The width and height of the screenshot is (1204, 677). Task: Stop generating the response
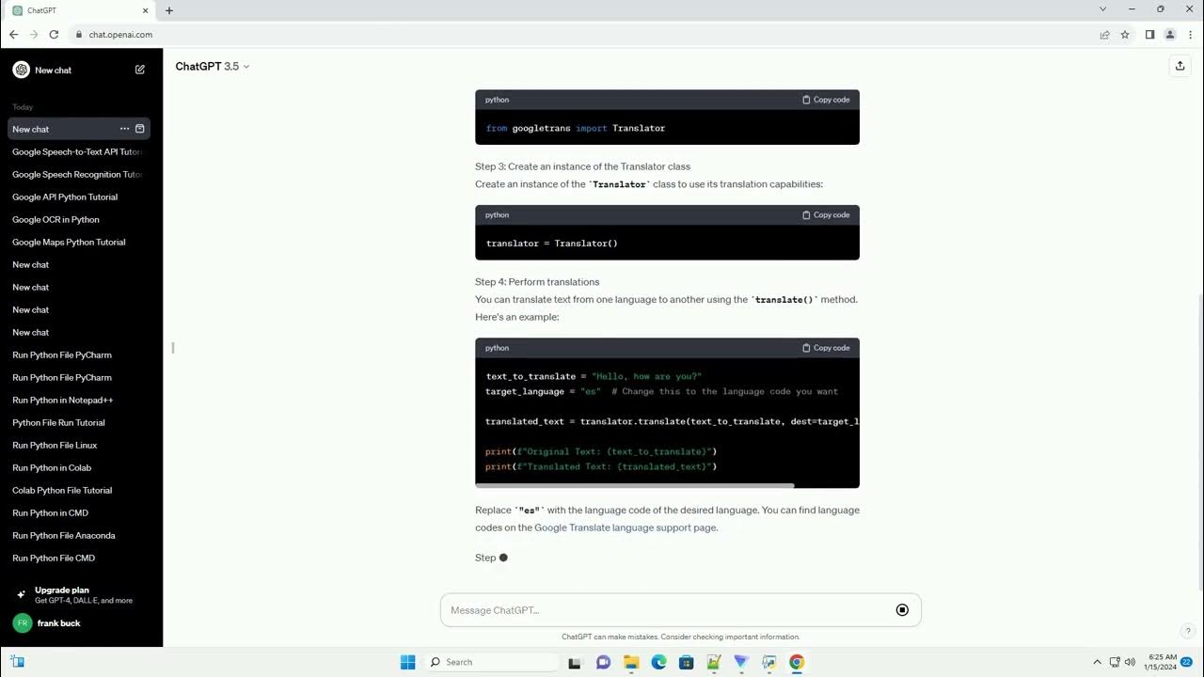tap(902, 610)
